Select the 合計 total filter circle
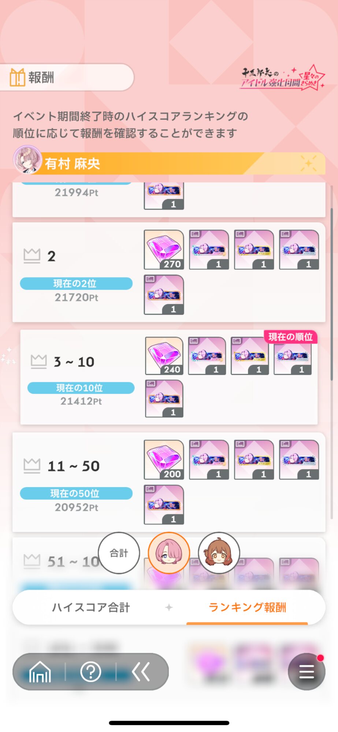The width and height of the screenshot is (338, 732). pos(119,553)
